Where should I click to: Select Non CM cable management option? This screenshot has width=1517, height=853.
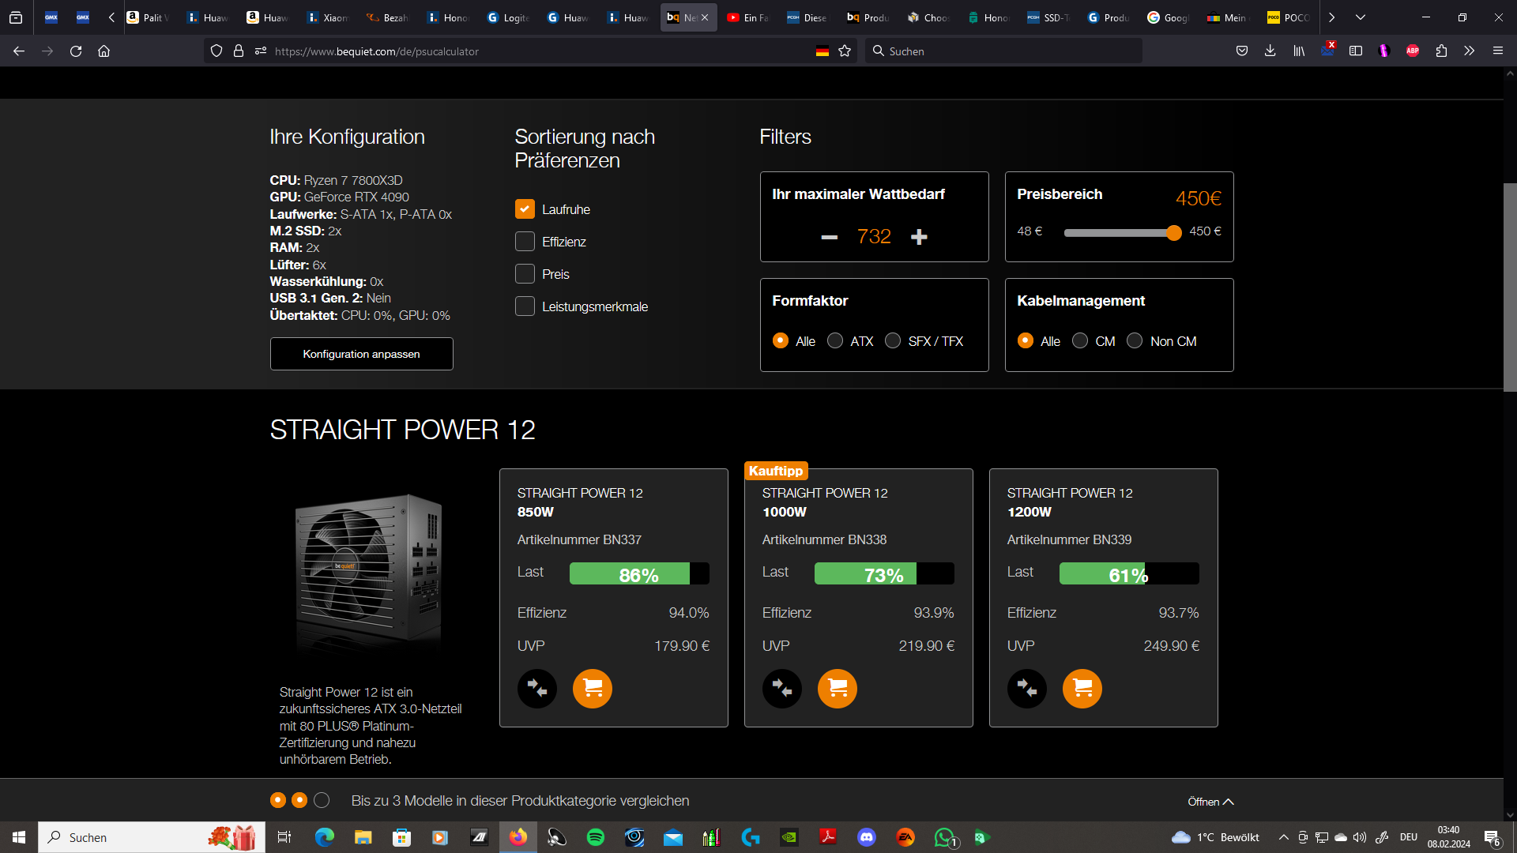point(1135,341)
